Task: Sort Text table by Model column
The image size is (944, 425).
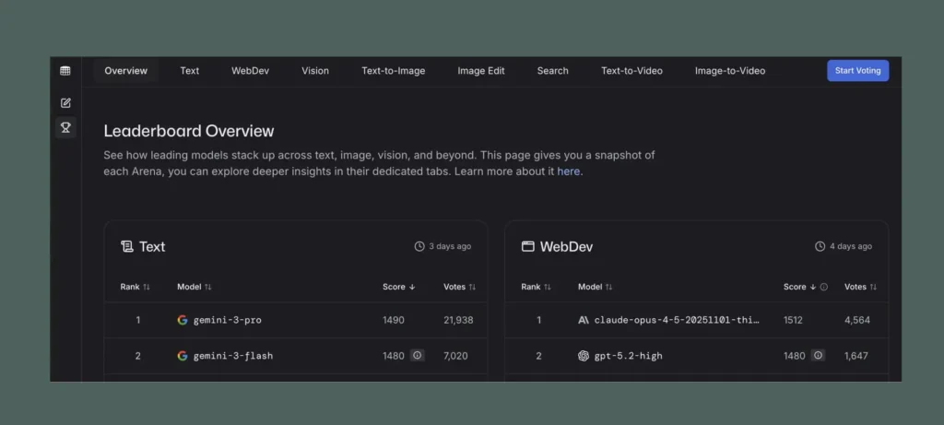Action: pyautogui.click(x=194, y=287)
